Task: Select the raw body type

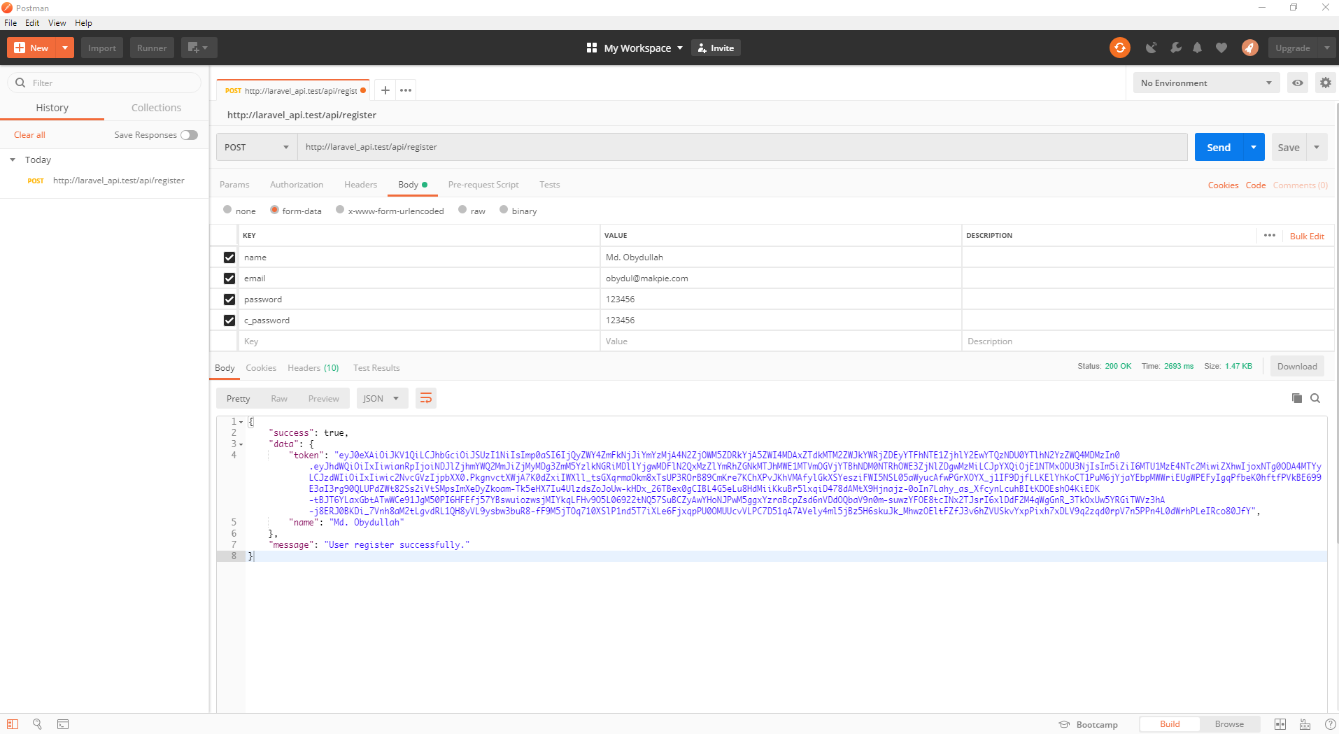Action: [x=462, y=209]
